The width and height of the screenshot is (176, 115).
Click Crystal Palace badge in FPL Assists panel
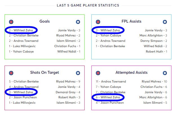click(x=98, y=22)
